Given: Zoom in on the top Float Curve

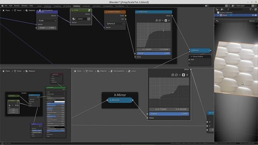Looking at the screenshot, I should [157, 21].
